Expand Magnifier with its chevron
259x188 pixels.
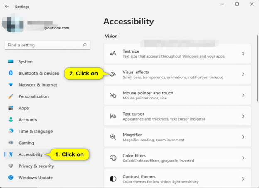coord(243,137)
